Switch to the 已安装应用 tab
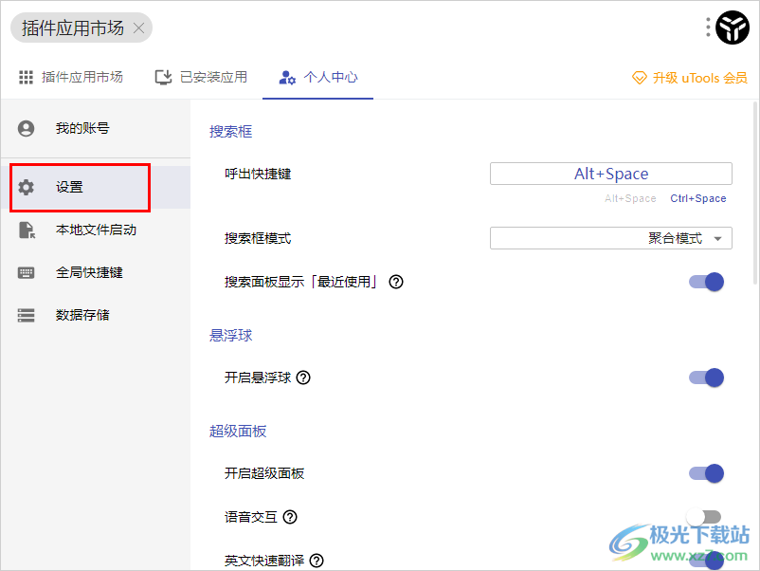The image size is (760, 571). [201, 77]
